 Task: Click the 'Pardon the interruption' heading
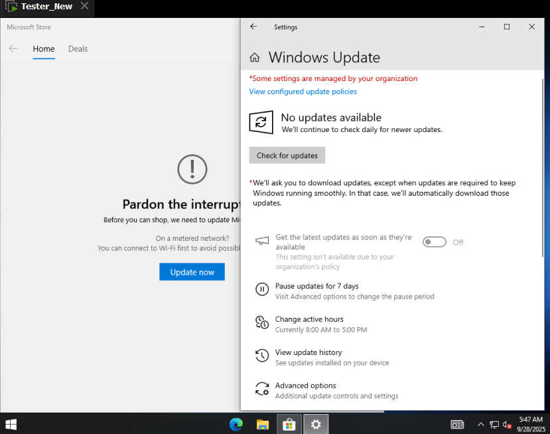[181, 204]
